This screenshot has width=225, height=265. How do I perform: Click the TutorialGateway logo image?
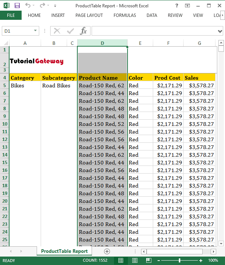coord(37,61)
